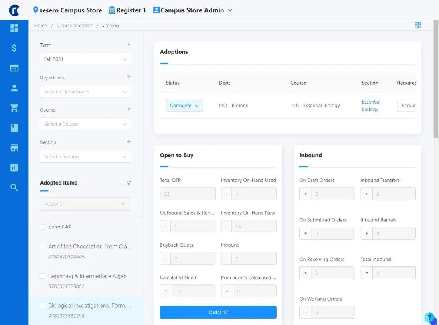Image resolution: width=439 pixels, height=325 pixels.
Task: Click the Customers person icon
Action: tap(14, 88)
